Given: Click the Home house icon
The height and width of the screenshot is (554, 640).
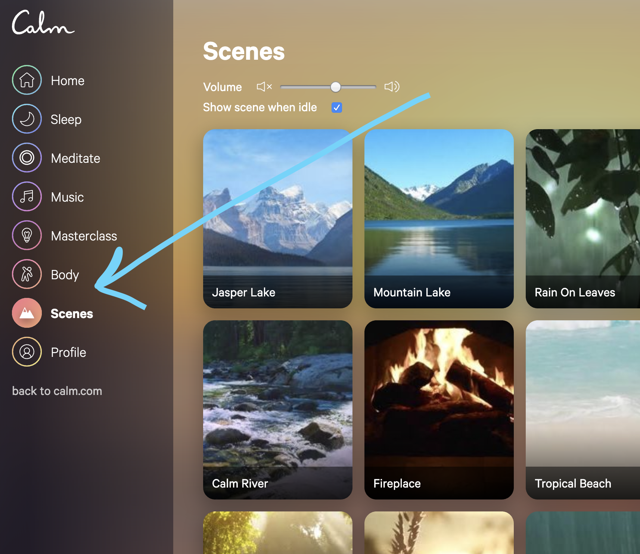Looking at the screenshot, I should point(27,80).
